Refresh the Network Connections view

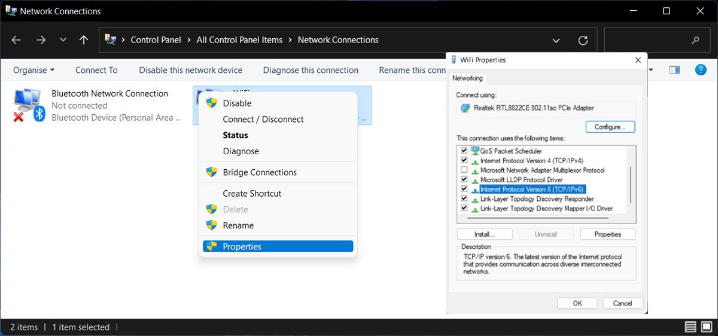[x=583, y=40]
